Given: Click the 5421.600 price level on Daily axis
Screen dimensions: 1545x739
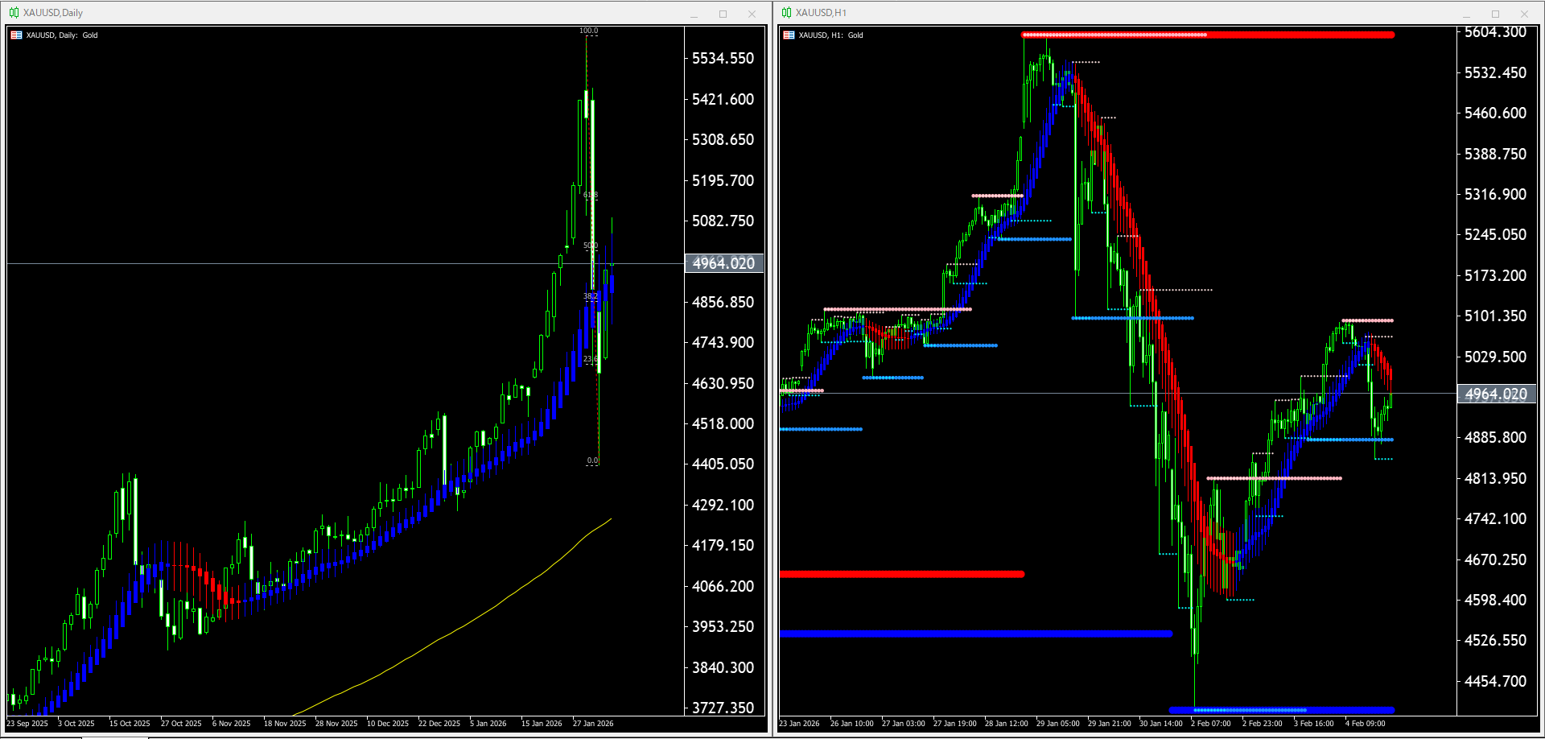Looking at the screenshot, I should [723, 99].
